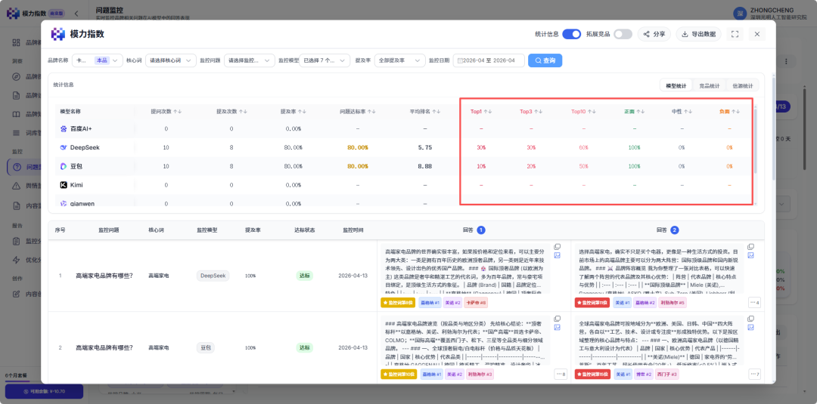This screenshot has width=817, height=404.
Task: Sort by 提及率 column in stats table header
Action: (301, 111)
